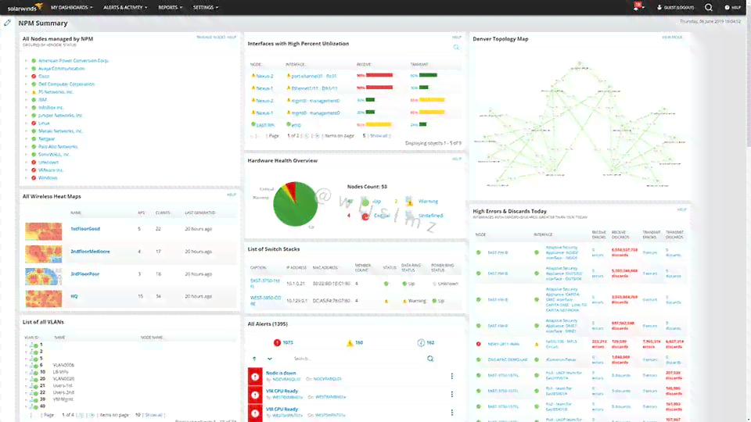Click the EAST-RPi yellow receive utilization bar
This screenshot has height=422, width=751.
tap(379, 124)
